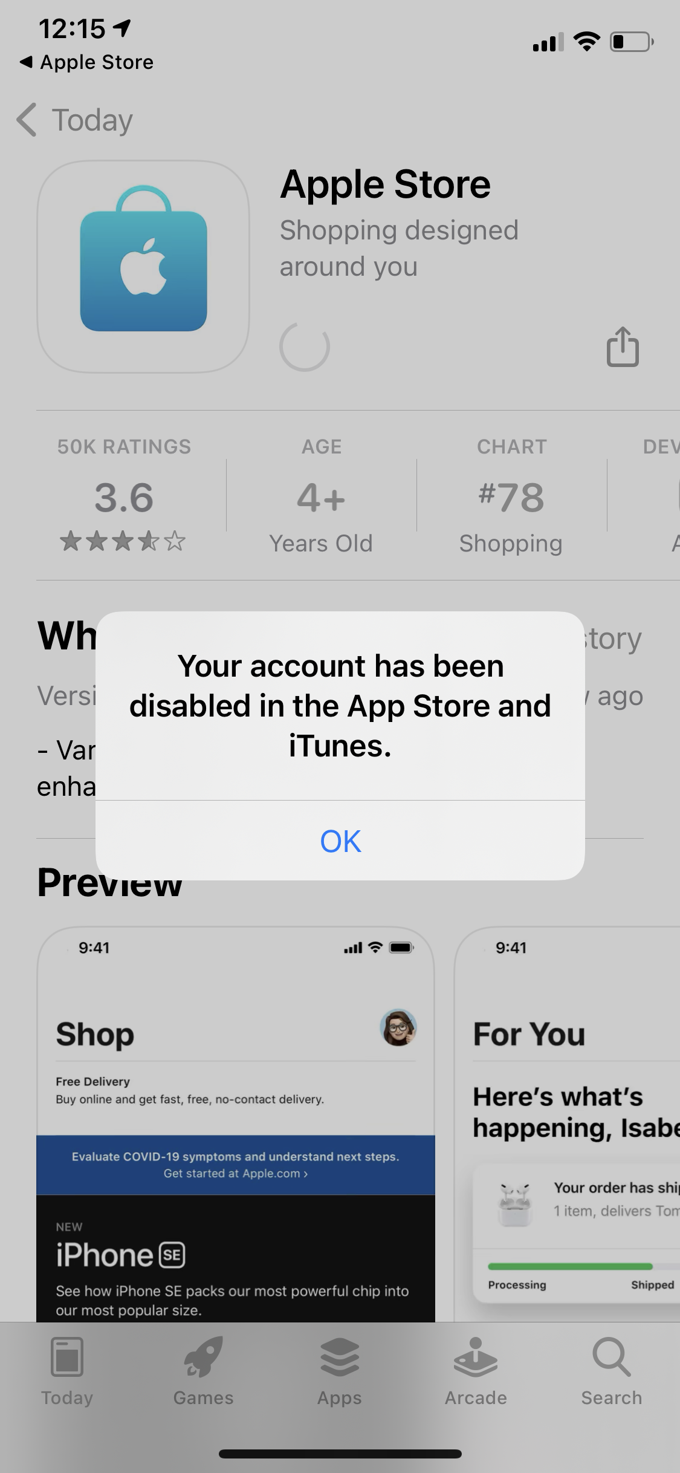The height and width of the screenshot is (1473, 680).
Task: Return to the Apple Store app breadcrumb
Action: point(86,62)
